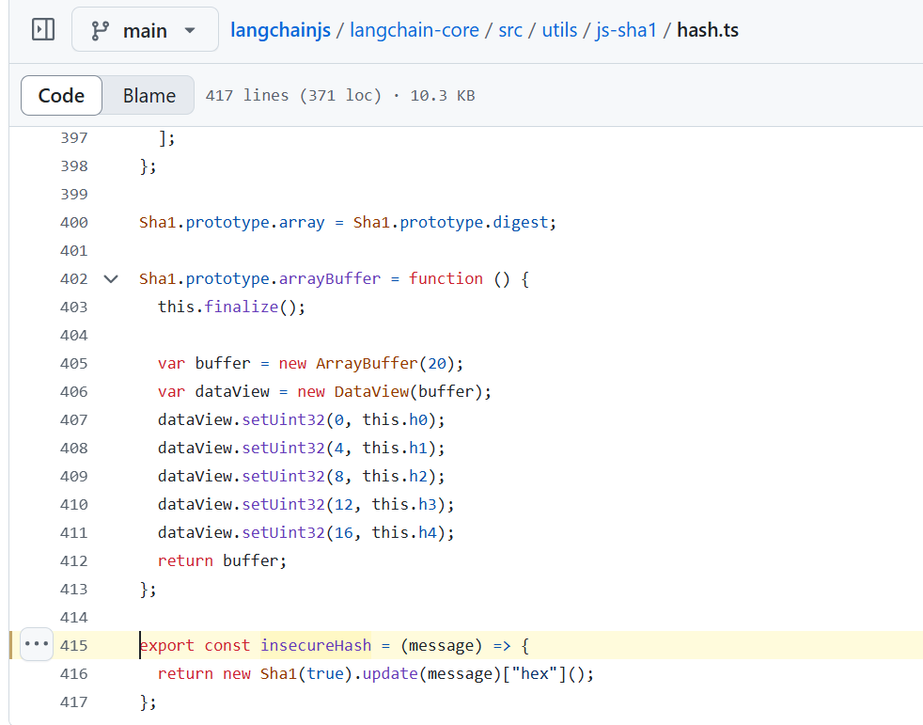
Task: Select line number 417
Action: 74,701
